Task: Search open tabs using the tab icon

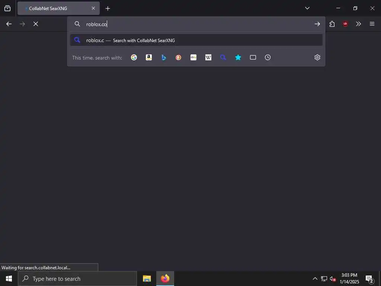Action: [253, 57]
